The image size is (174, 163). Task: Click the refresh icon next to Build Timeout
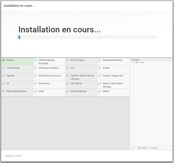coord(68,60)
